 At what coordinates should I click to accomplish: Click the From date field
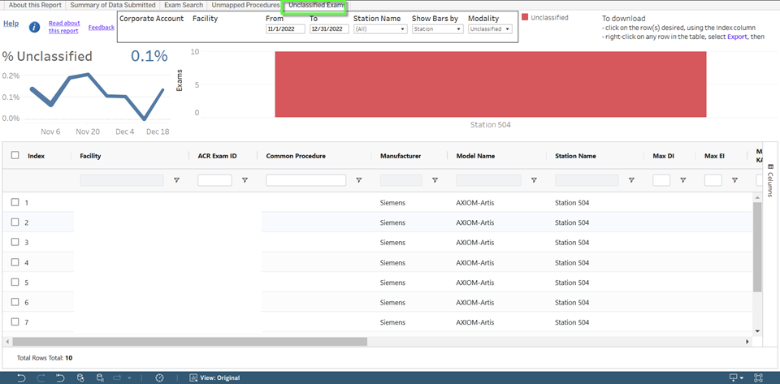coord(285,29)
